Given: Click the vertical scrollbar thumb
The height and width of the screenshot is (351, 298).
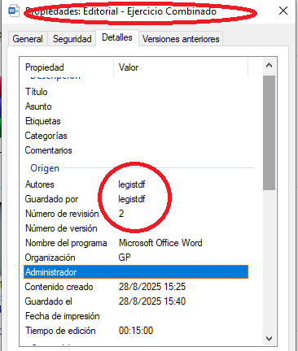Looking at the screenshot, I should point(269,132).
